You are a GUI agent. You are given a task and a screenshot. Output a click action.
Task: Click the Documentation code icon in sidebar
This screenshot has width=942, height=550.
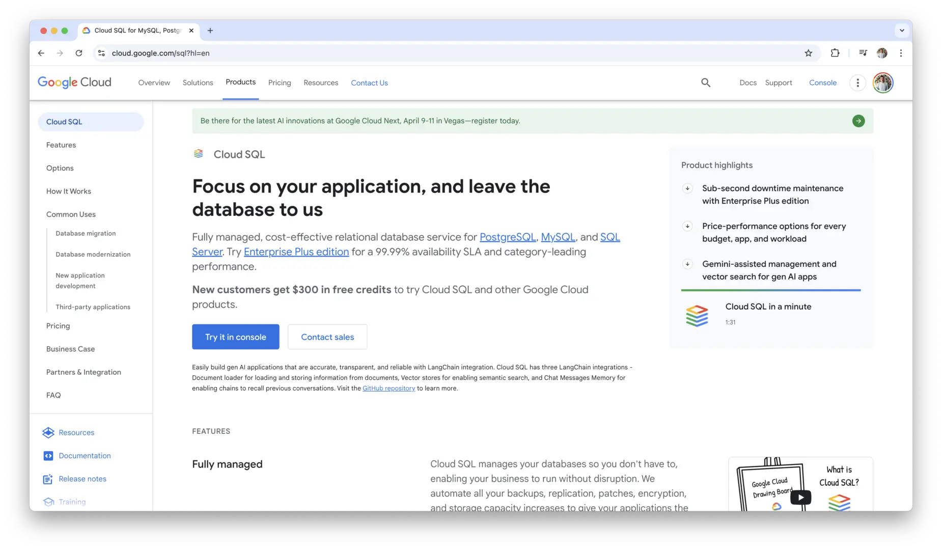[48, 456]
